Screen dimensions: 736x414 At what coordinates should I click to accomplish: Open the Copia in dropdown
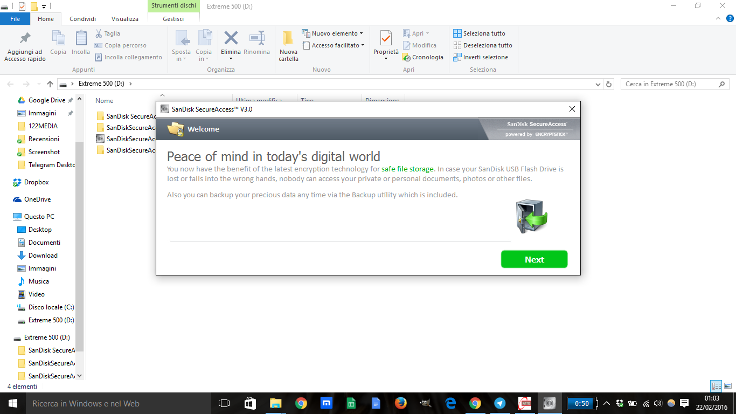coord(204,46)
